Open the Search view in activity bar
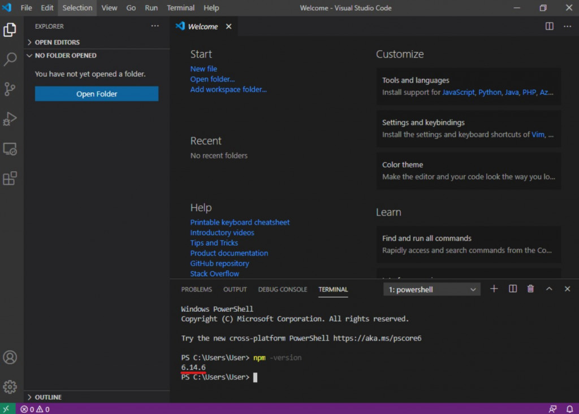The image size is (579, 414). tap(10, 59)
